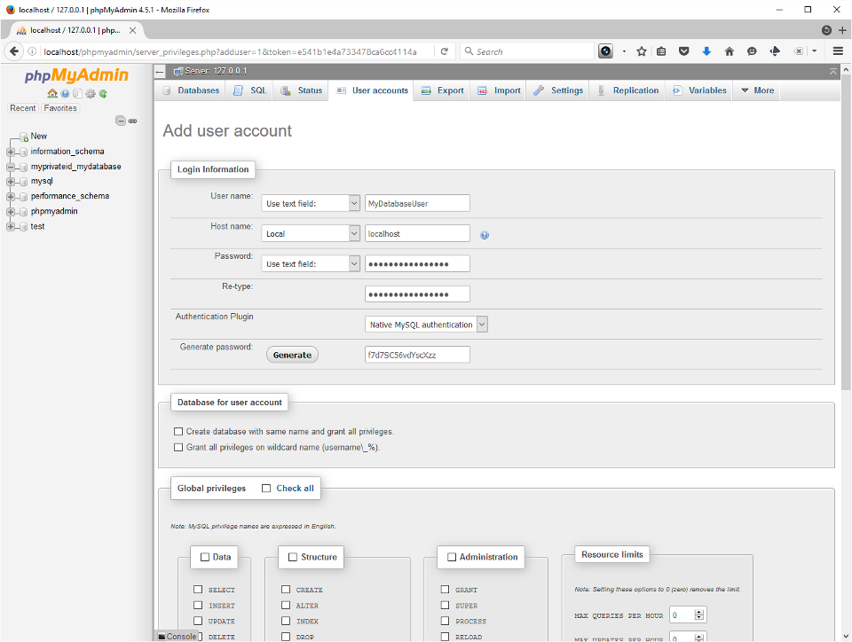Viewport: 852px width, 642px height.
Task: Bookmark this page with star icon
Action: [642, 51]
